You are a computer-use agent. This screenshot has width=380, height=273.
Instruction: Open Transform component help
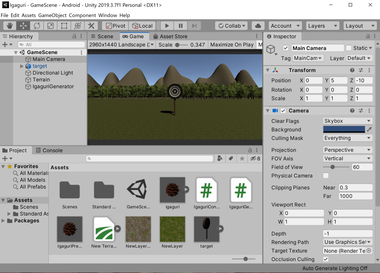click(352, 70)
